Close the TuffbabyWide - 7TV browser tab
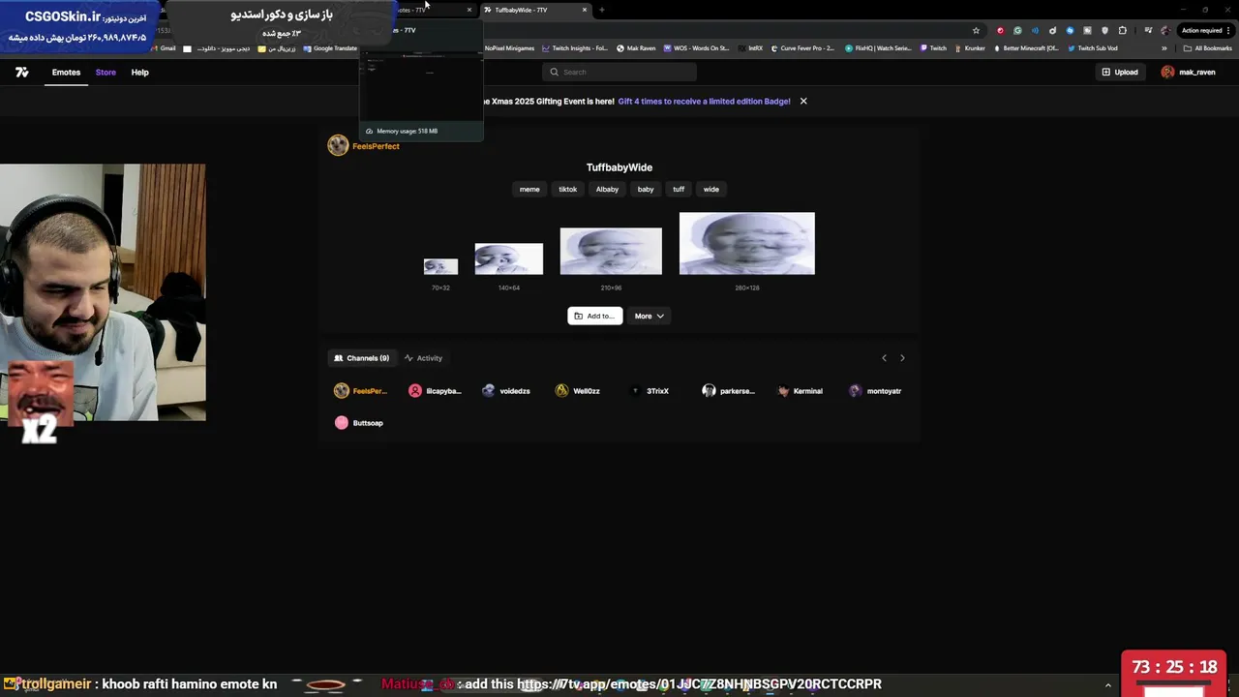Image resolution: width=1239 pixels, height=697 pixels. click(x=584, y=10)
